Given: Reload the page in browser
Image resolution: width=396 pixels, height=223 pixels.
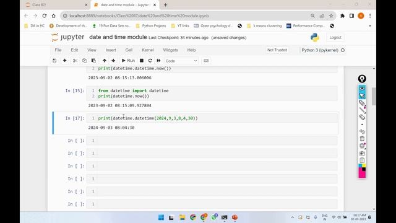Looking at the screenshot, I should (45, 15).
